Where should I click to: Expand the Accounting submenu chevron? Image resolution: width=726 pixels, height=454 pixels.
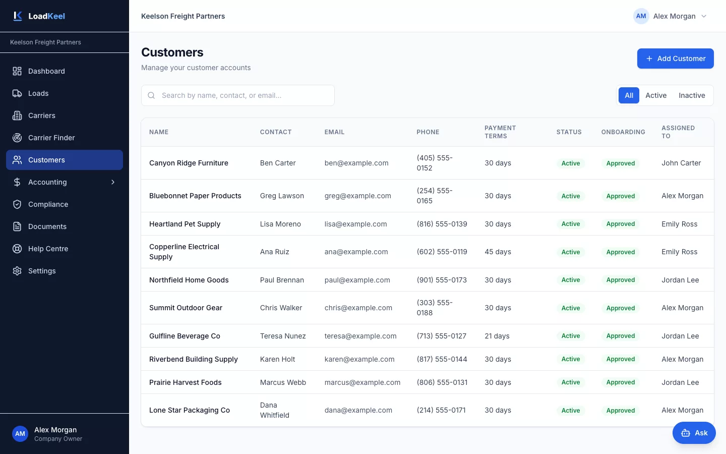coord(113,182)
